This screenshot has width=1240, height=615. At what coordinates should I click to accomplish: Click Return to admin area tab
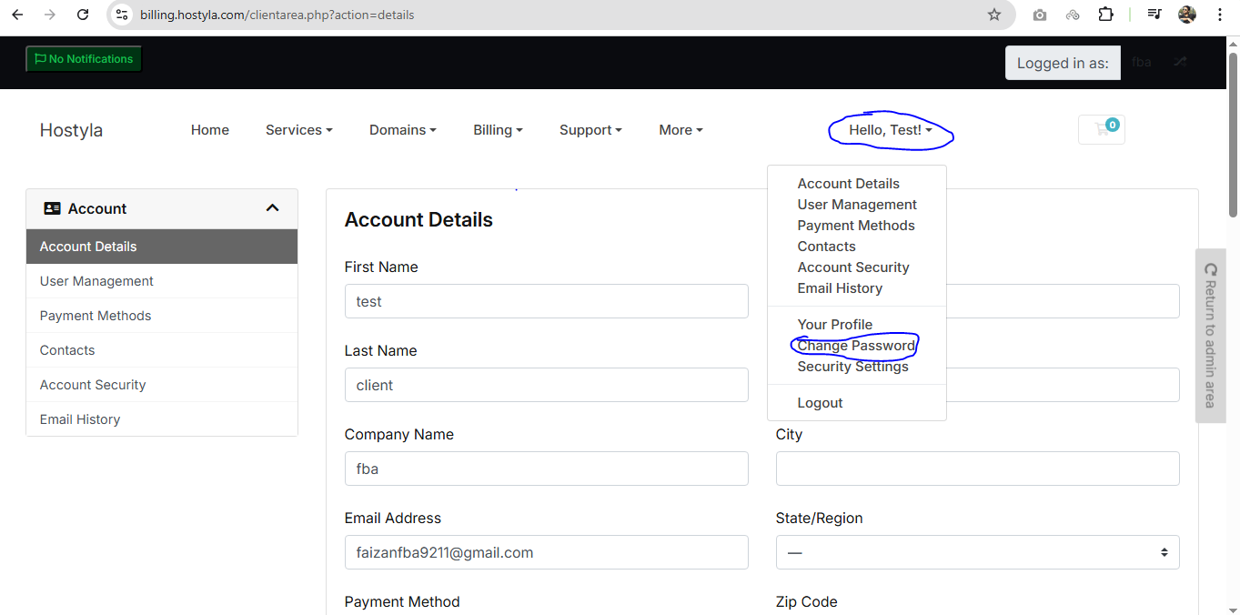[1209, 336]
